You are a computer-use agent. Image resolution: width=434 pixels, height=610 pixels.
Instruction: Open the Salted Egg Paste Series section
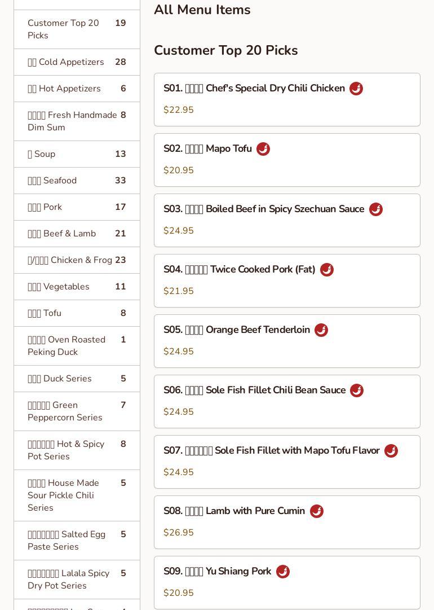click(x=77, y=541)
